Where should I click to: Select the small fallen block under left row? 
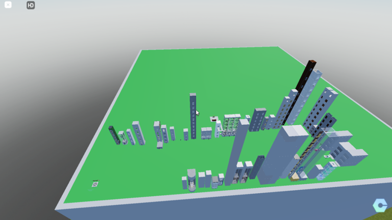coord(160,145)
